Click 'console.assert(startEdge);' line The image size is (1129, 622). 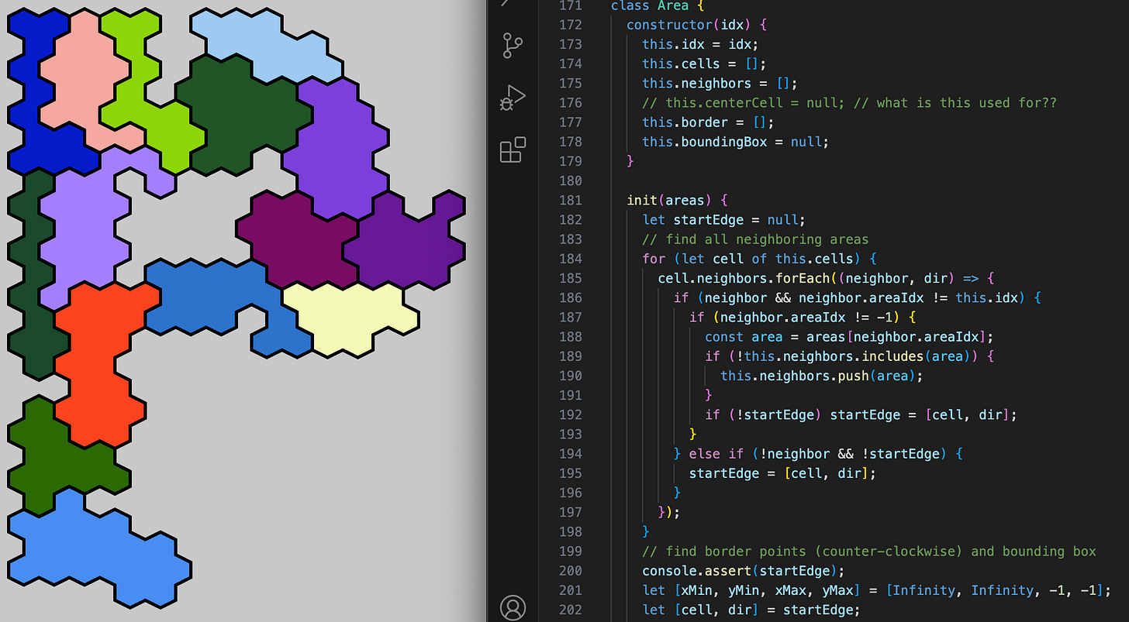coord(743,570)
